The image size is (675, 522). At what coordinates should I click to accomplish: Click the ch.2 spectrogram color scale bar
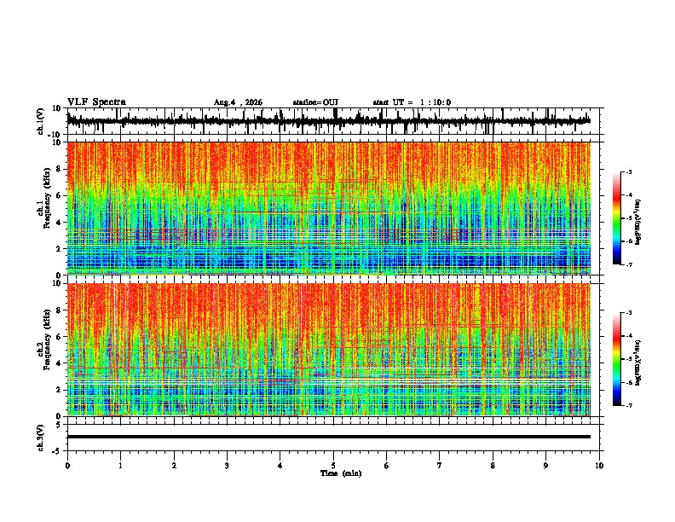[617, 359]
